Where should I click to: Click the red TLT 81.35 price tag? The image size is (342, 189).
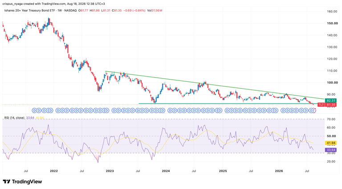click(x=327, y=105)
